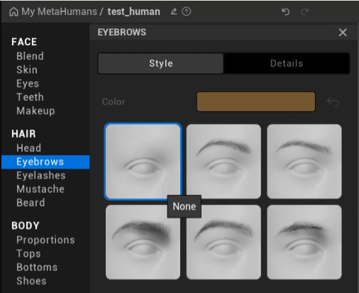
Task: Select the Style tab
Action: tap(161, 63)
